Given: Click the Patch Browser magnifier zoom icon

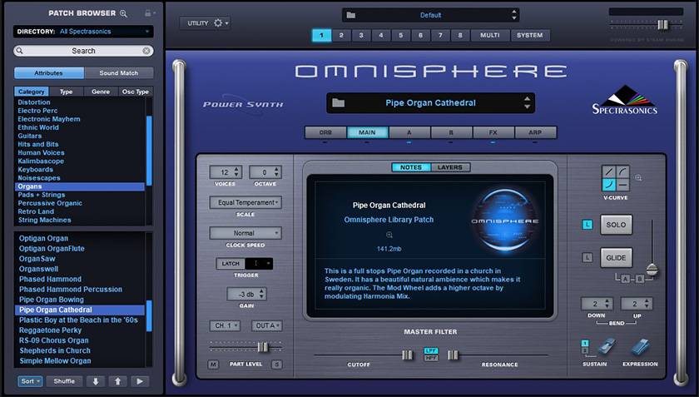Looking at the screenshot, I should 123,14.
